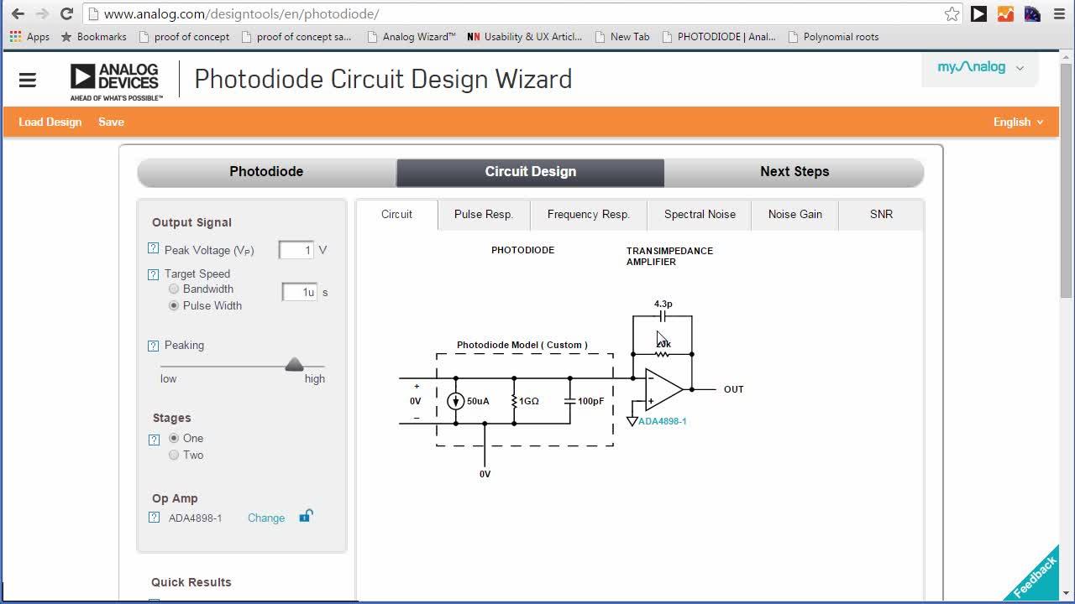Click the Target Speed value field
This screenshot has width=1075, height=604.
299,292
